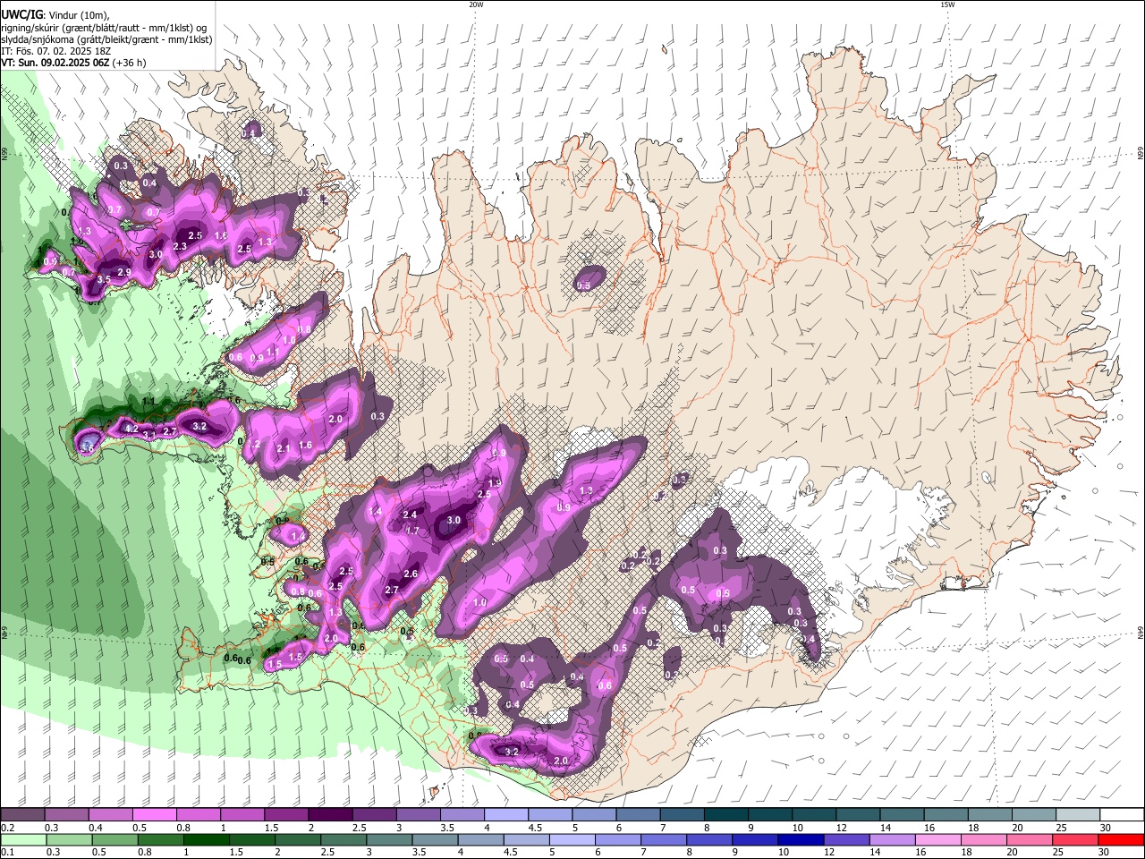This screenshot has width=1145, height=859.
Task: Select rain legend swatch between 9 and 10
Action: click(x=757, y=839)
